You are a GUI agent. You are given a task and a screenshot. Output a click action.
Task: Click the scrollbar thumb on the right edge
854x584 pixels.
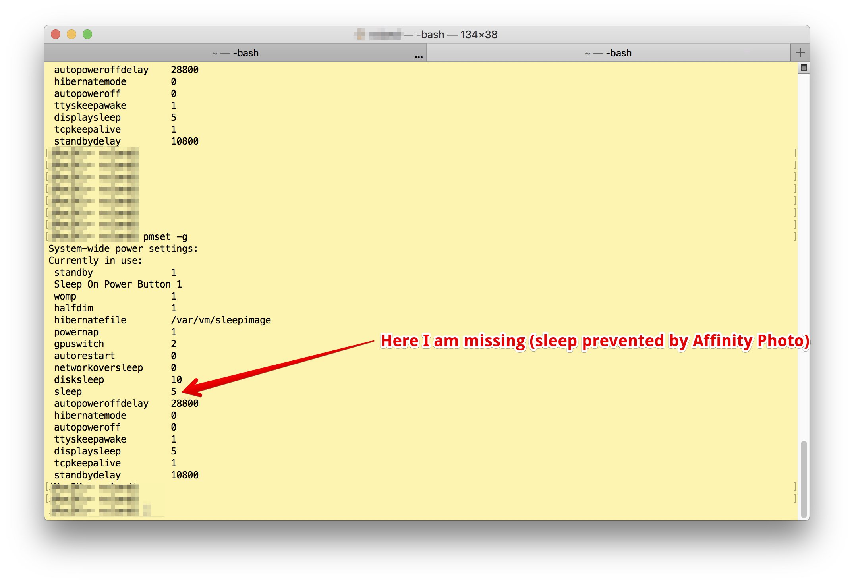click(803, 477)
